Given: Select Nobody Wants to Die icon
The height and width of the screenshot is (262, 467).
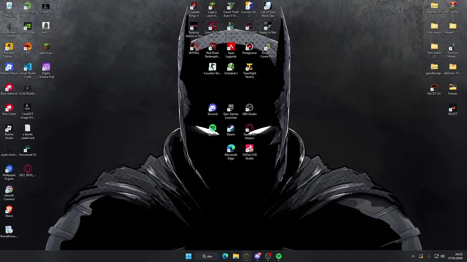Looking at the screenshot, I should [194, 30].
